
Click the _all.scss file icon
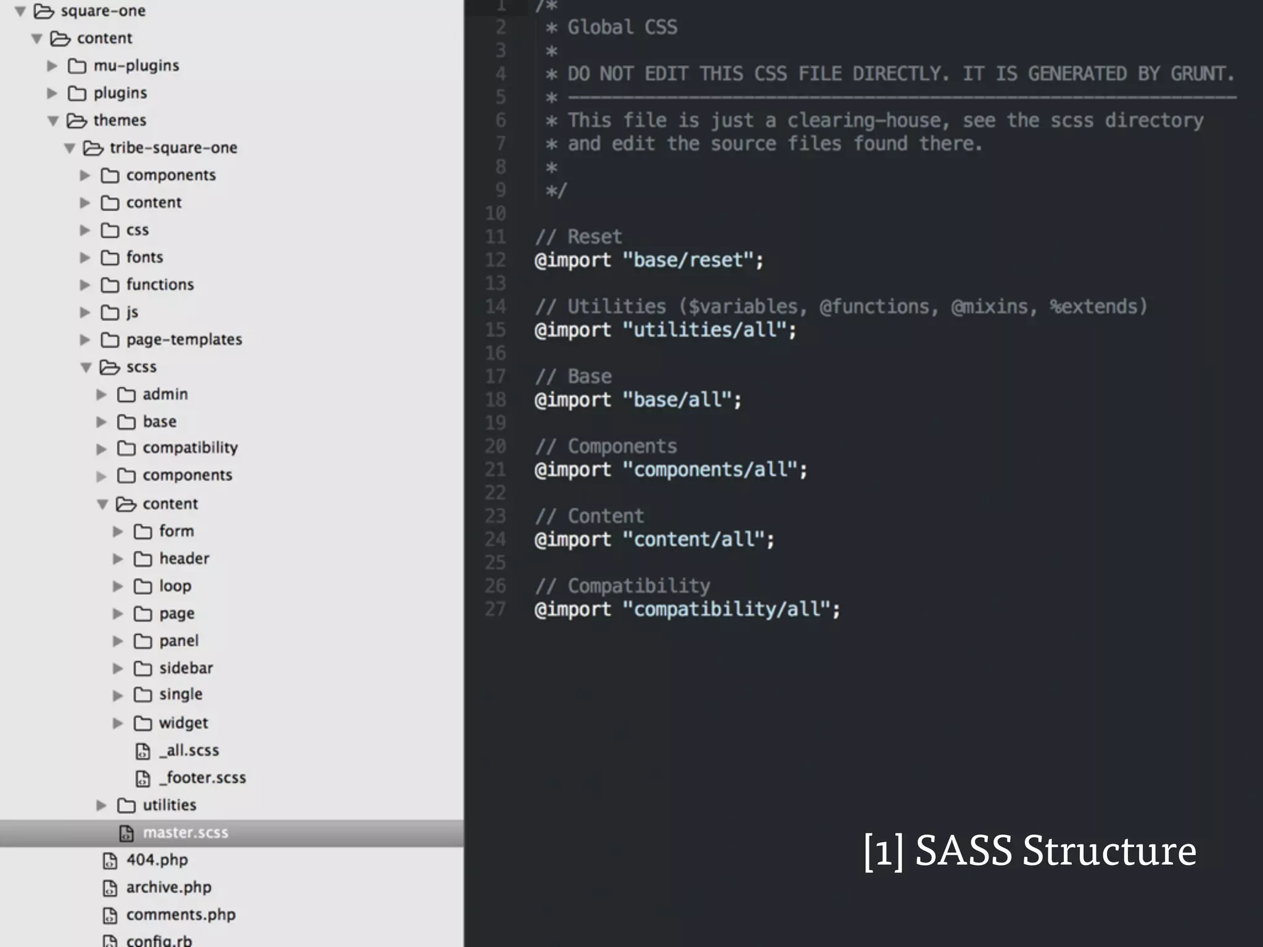click(142, 752)
